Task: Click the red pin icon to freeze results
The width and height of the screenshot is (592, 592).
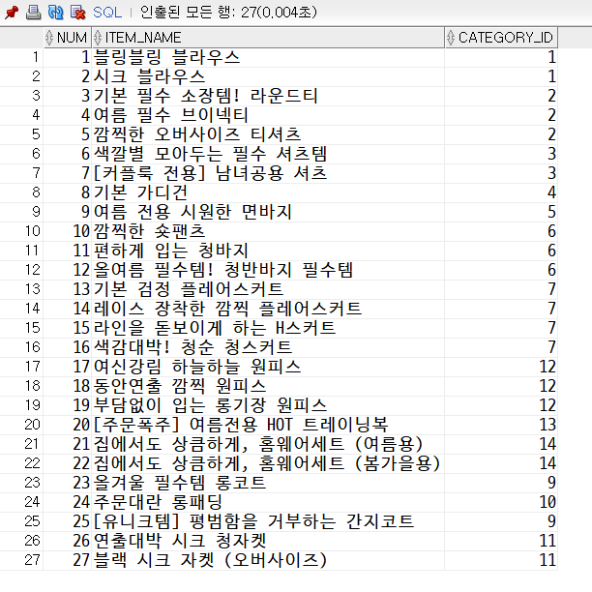Action: [x=12, y=13]
